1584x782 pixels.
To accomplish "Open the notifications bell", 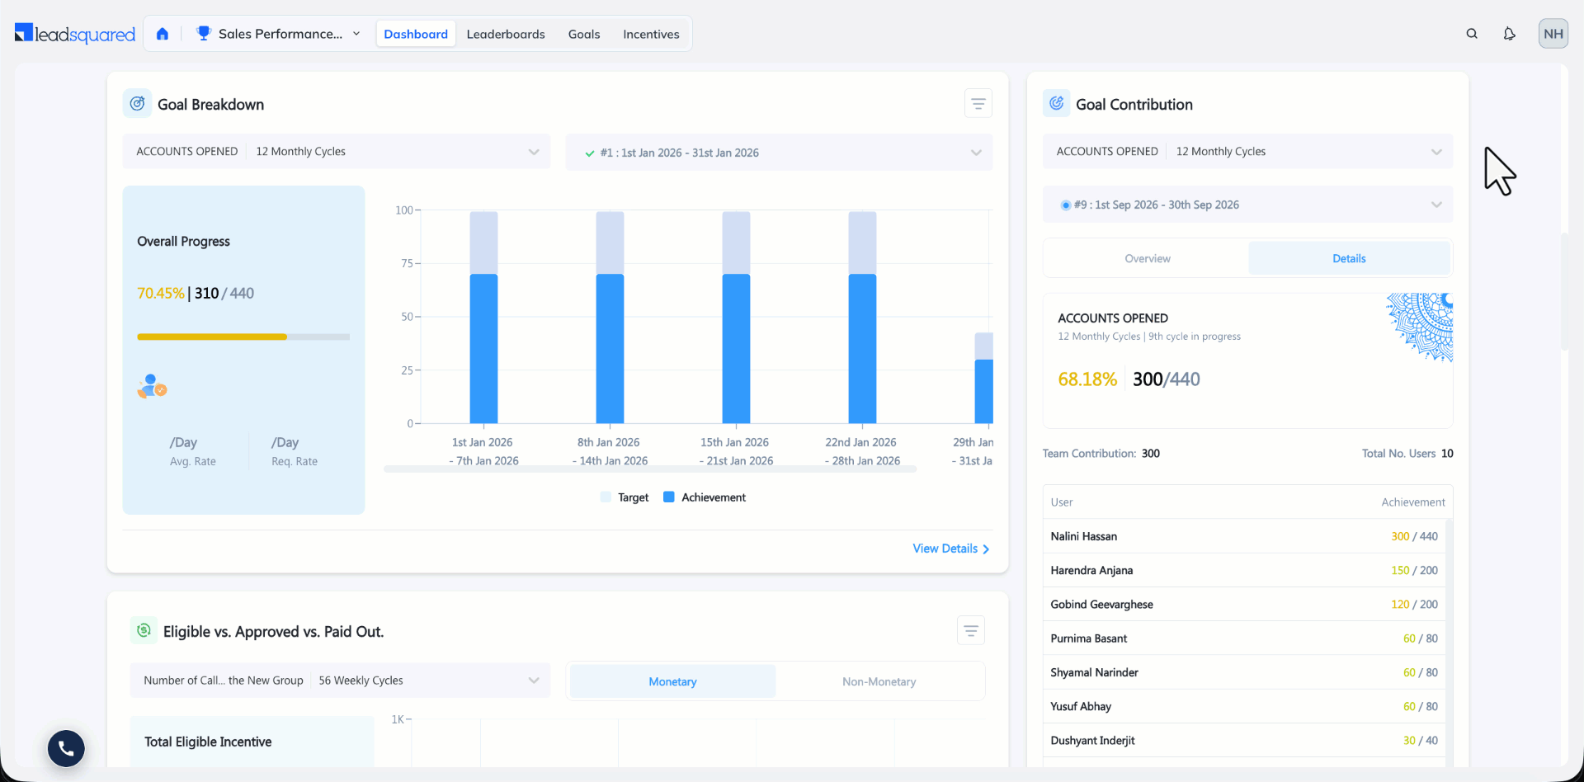I will (1509, 34).
